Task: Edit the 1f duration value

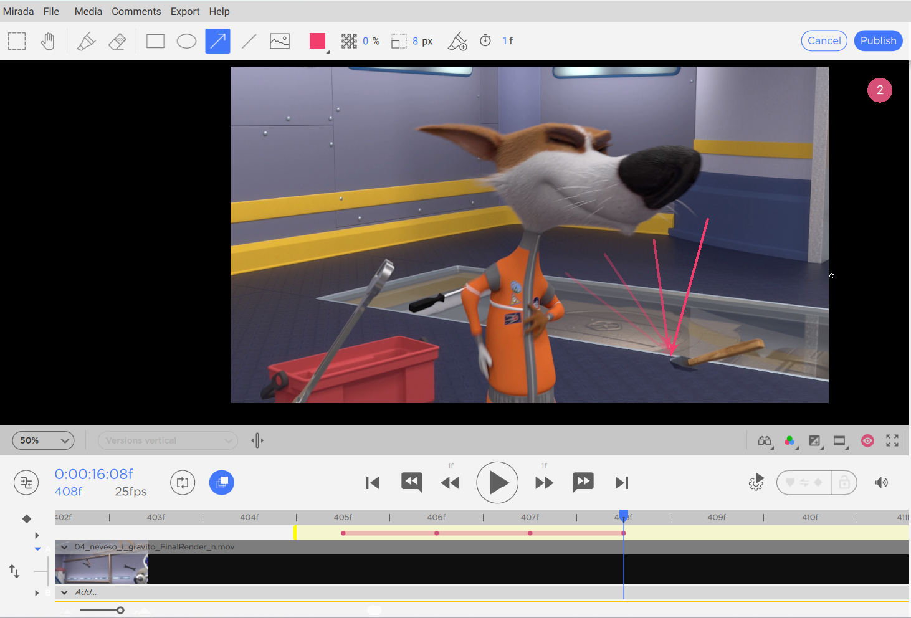Action: click(x=508, y=40)
